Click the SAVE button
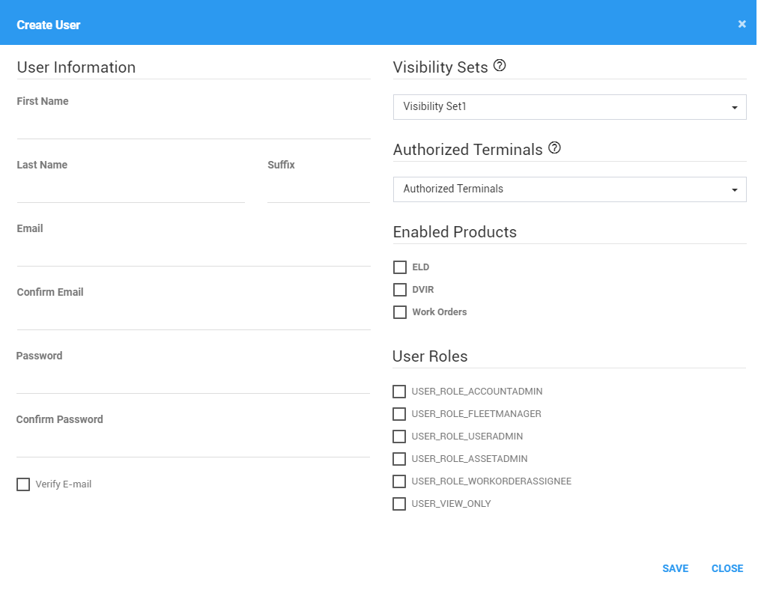Viewport: 758px width, 596px height. (675, 568)
